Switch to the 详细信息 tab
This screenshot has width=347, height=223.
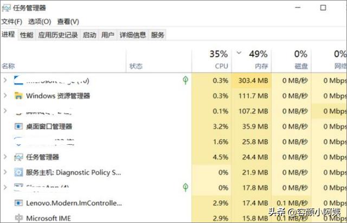(x=132, y=35)
